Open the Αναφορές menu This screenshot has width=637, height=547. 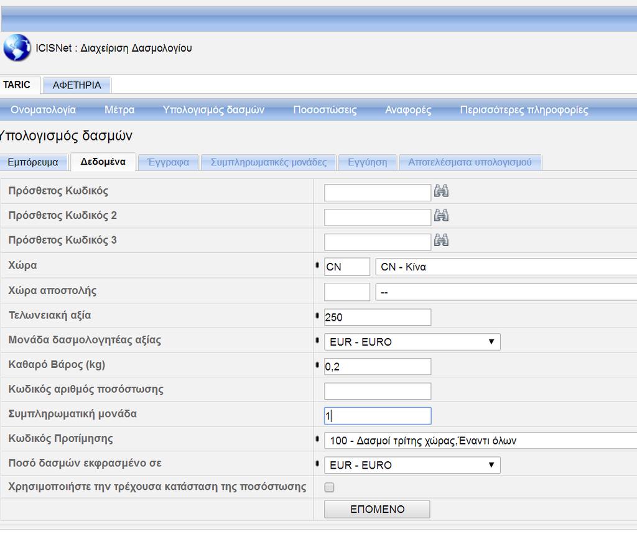(x=408, y=110)
